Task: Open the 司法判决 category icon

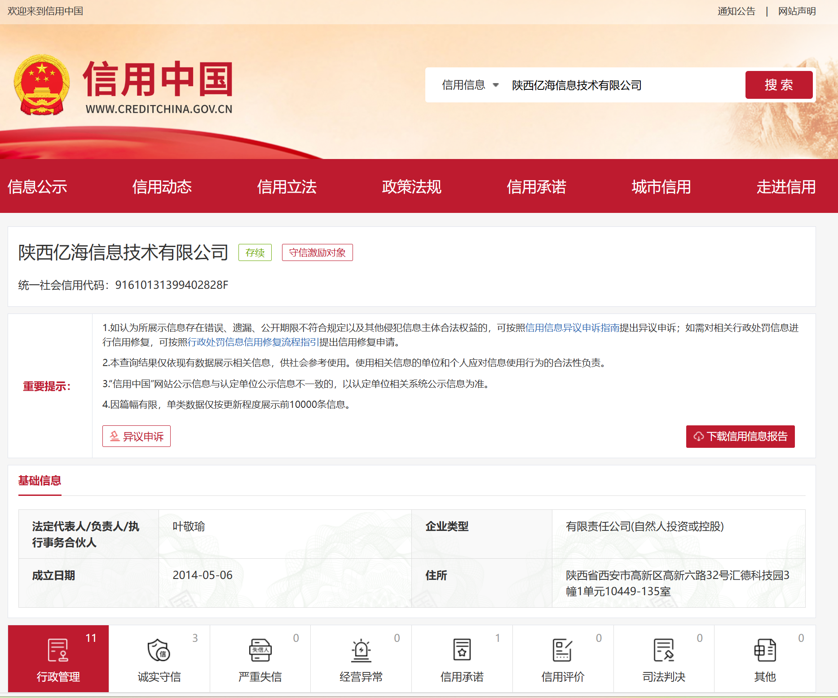Action: [x=664, y=650]
